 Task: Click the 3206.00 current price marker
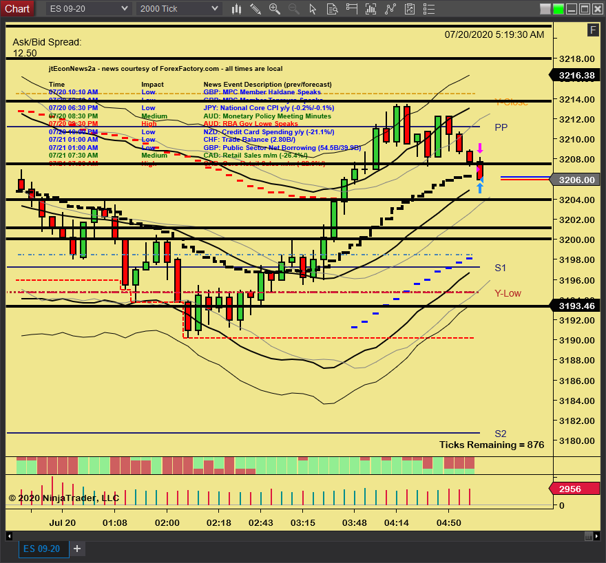(575, 180)
